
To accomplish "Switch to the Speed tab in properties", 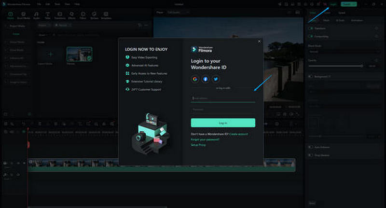I will pyautogui.click(x=342, y=13).
